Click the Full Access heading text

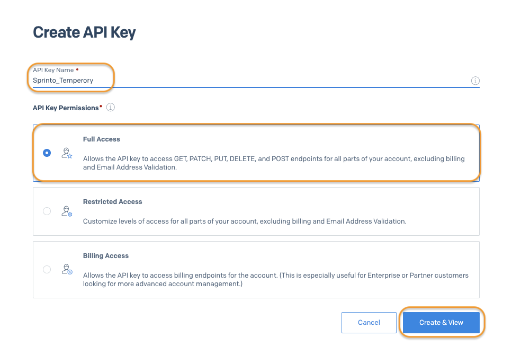click(x=101, y=139)
